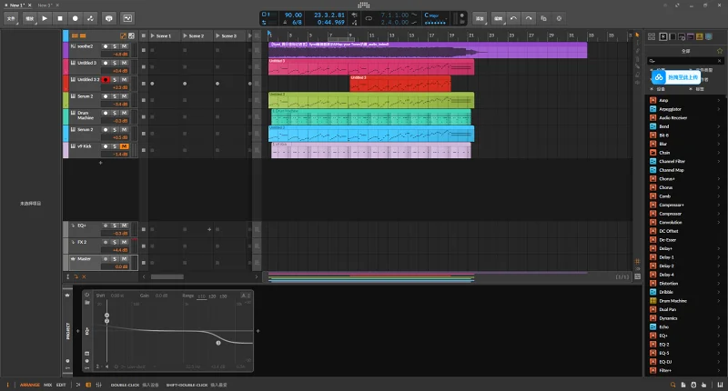Click the Stop transport button
The image size is (728, 391).
click(x=60, y=17)
